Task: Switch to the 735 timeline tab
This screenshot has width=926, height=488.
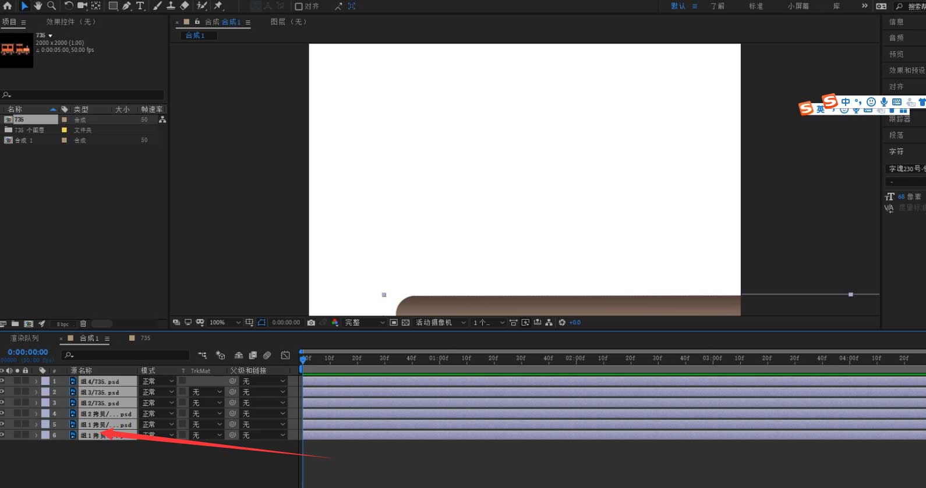Action: 145,338
